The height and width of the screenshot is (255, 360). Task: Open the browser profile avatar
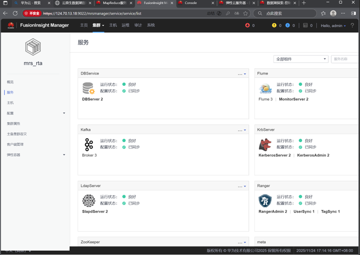pyautogui.click(x=333, y=13)
